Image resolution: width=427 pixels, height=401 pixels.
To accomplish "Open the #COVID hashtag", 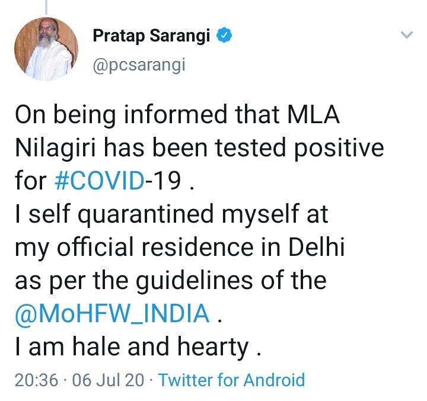I will point(100,181).
